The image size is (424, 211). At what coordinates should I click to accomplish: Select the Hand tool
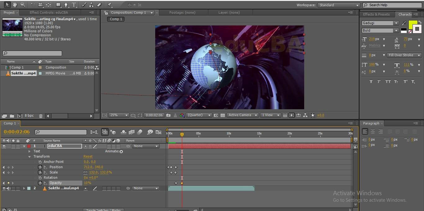[x=15, y=5]
